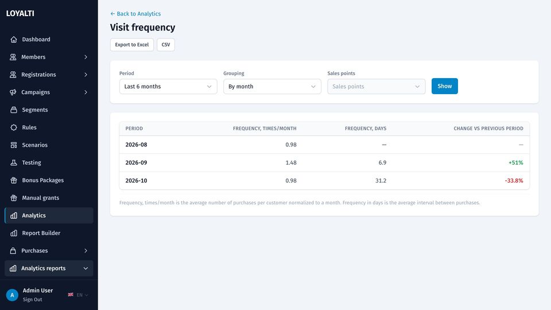
Task: Click the Visit frequency page heading
Action: pos(143,28)
